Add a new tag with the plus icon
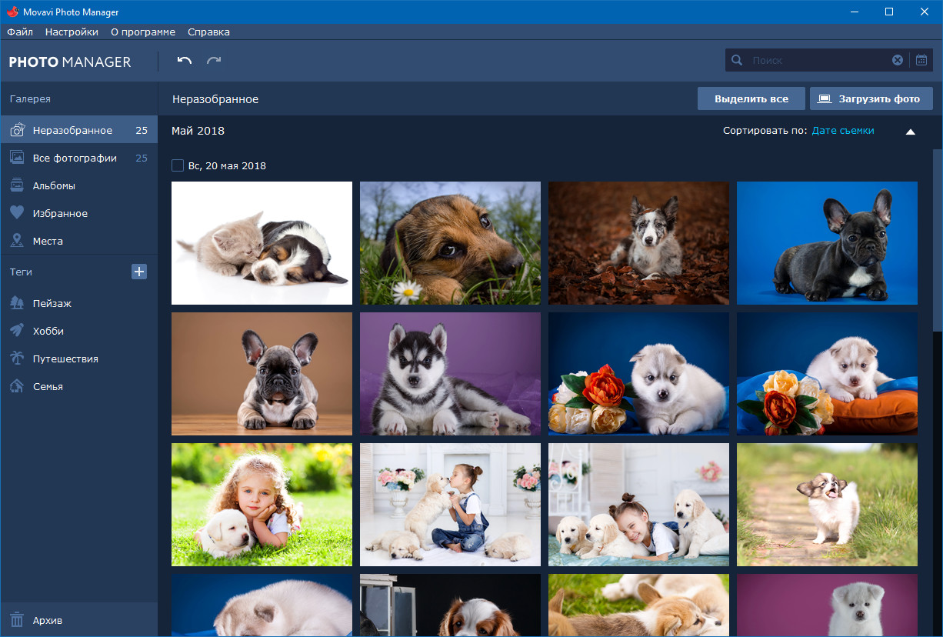The width and height of the screenshot is (943, 637). click(139, 272)
